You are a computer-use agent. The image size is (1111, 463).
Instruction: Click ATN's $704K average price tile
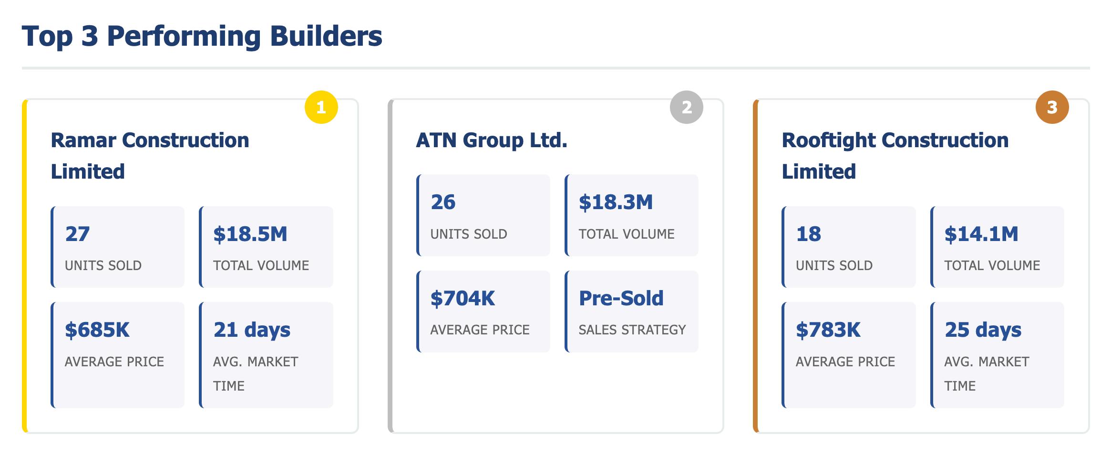click(x=483, y=312)
